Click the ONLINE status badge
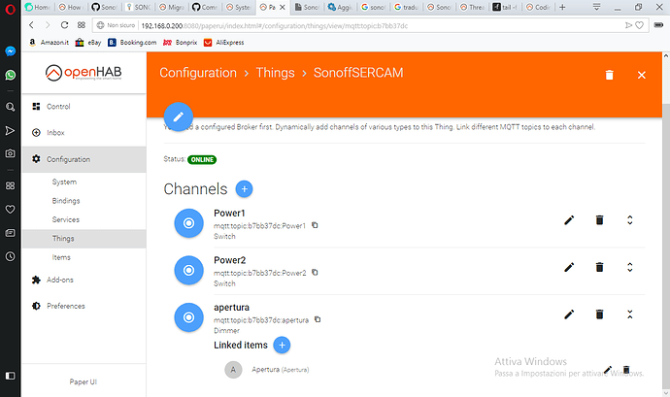670x397 pixels. [x=202, y=160]
